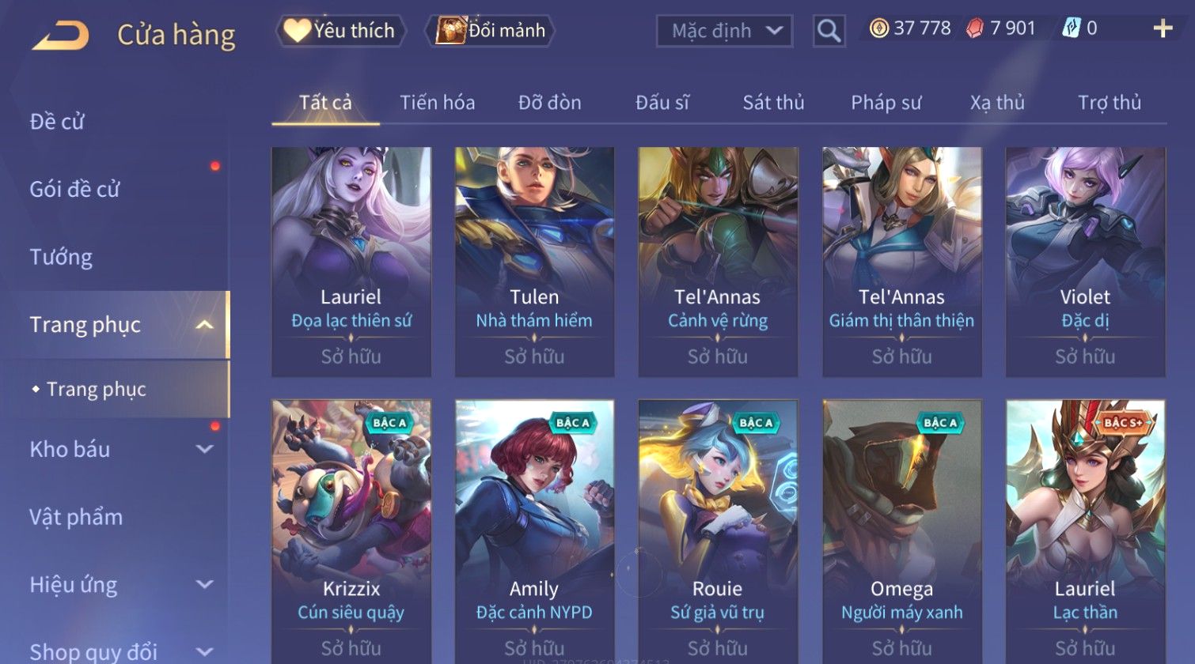
Task: Collapse the Trang phục menu section
Action: 204,325
